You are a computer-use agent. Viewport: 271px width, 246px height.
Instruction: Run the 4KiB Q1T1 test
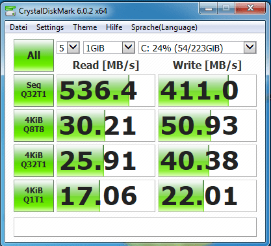pos(34,196)
